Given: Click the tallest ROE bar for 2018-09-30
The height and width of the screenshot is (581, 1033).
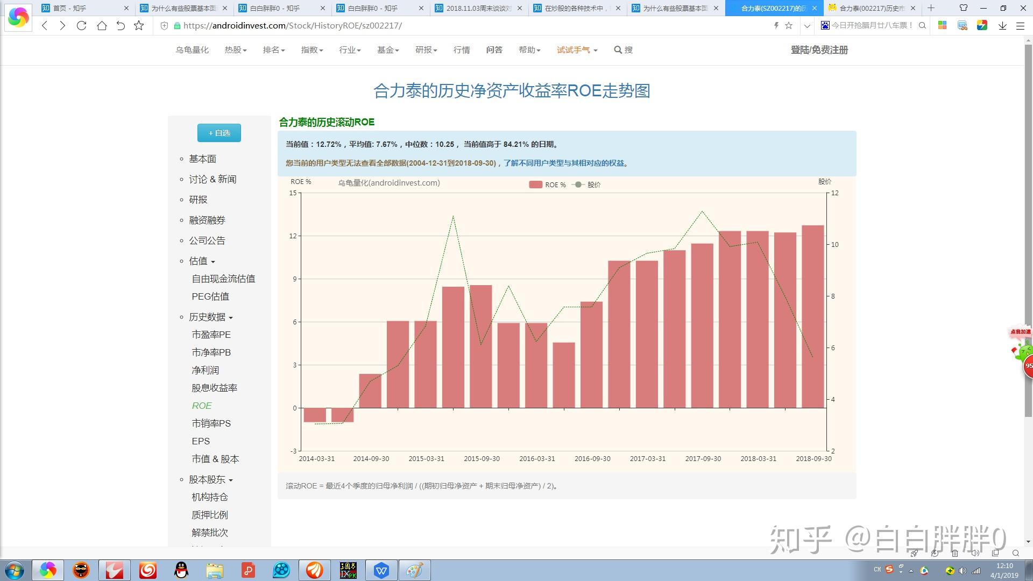Looking at the screenshot, I should click(x=812, y=316).
